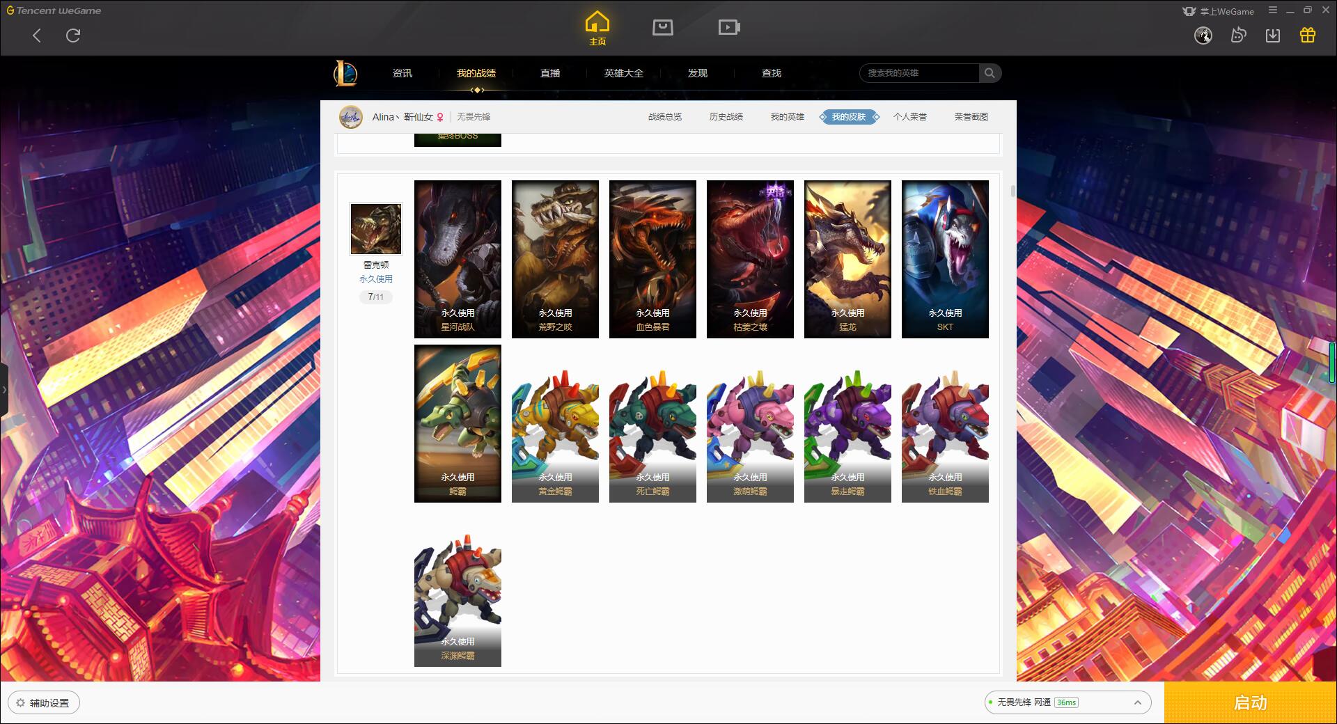Open the SKT skin card
Viewport: 1337px width, 724px height.
coord(945,259)
